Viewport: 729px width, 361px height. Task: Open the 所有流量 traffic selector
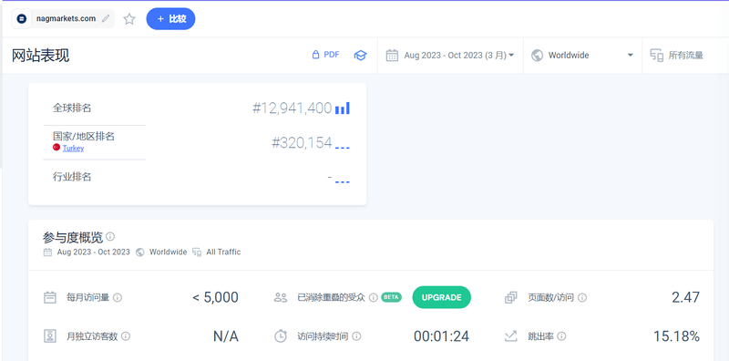point(685,56)
